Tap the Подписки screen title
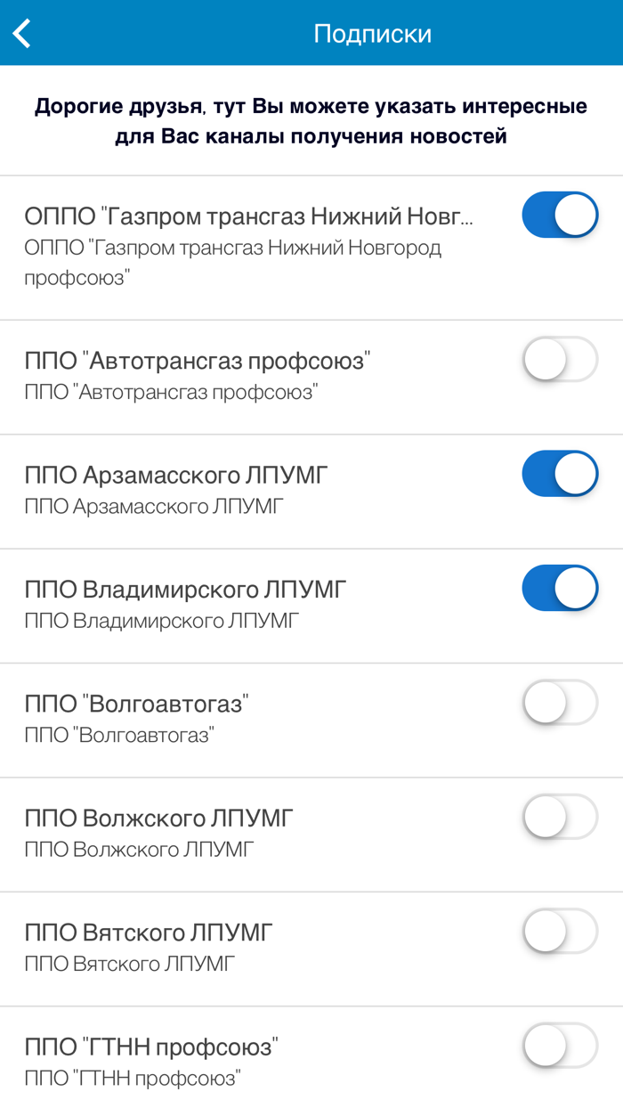 coord(372,32)
